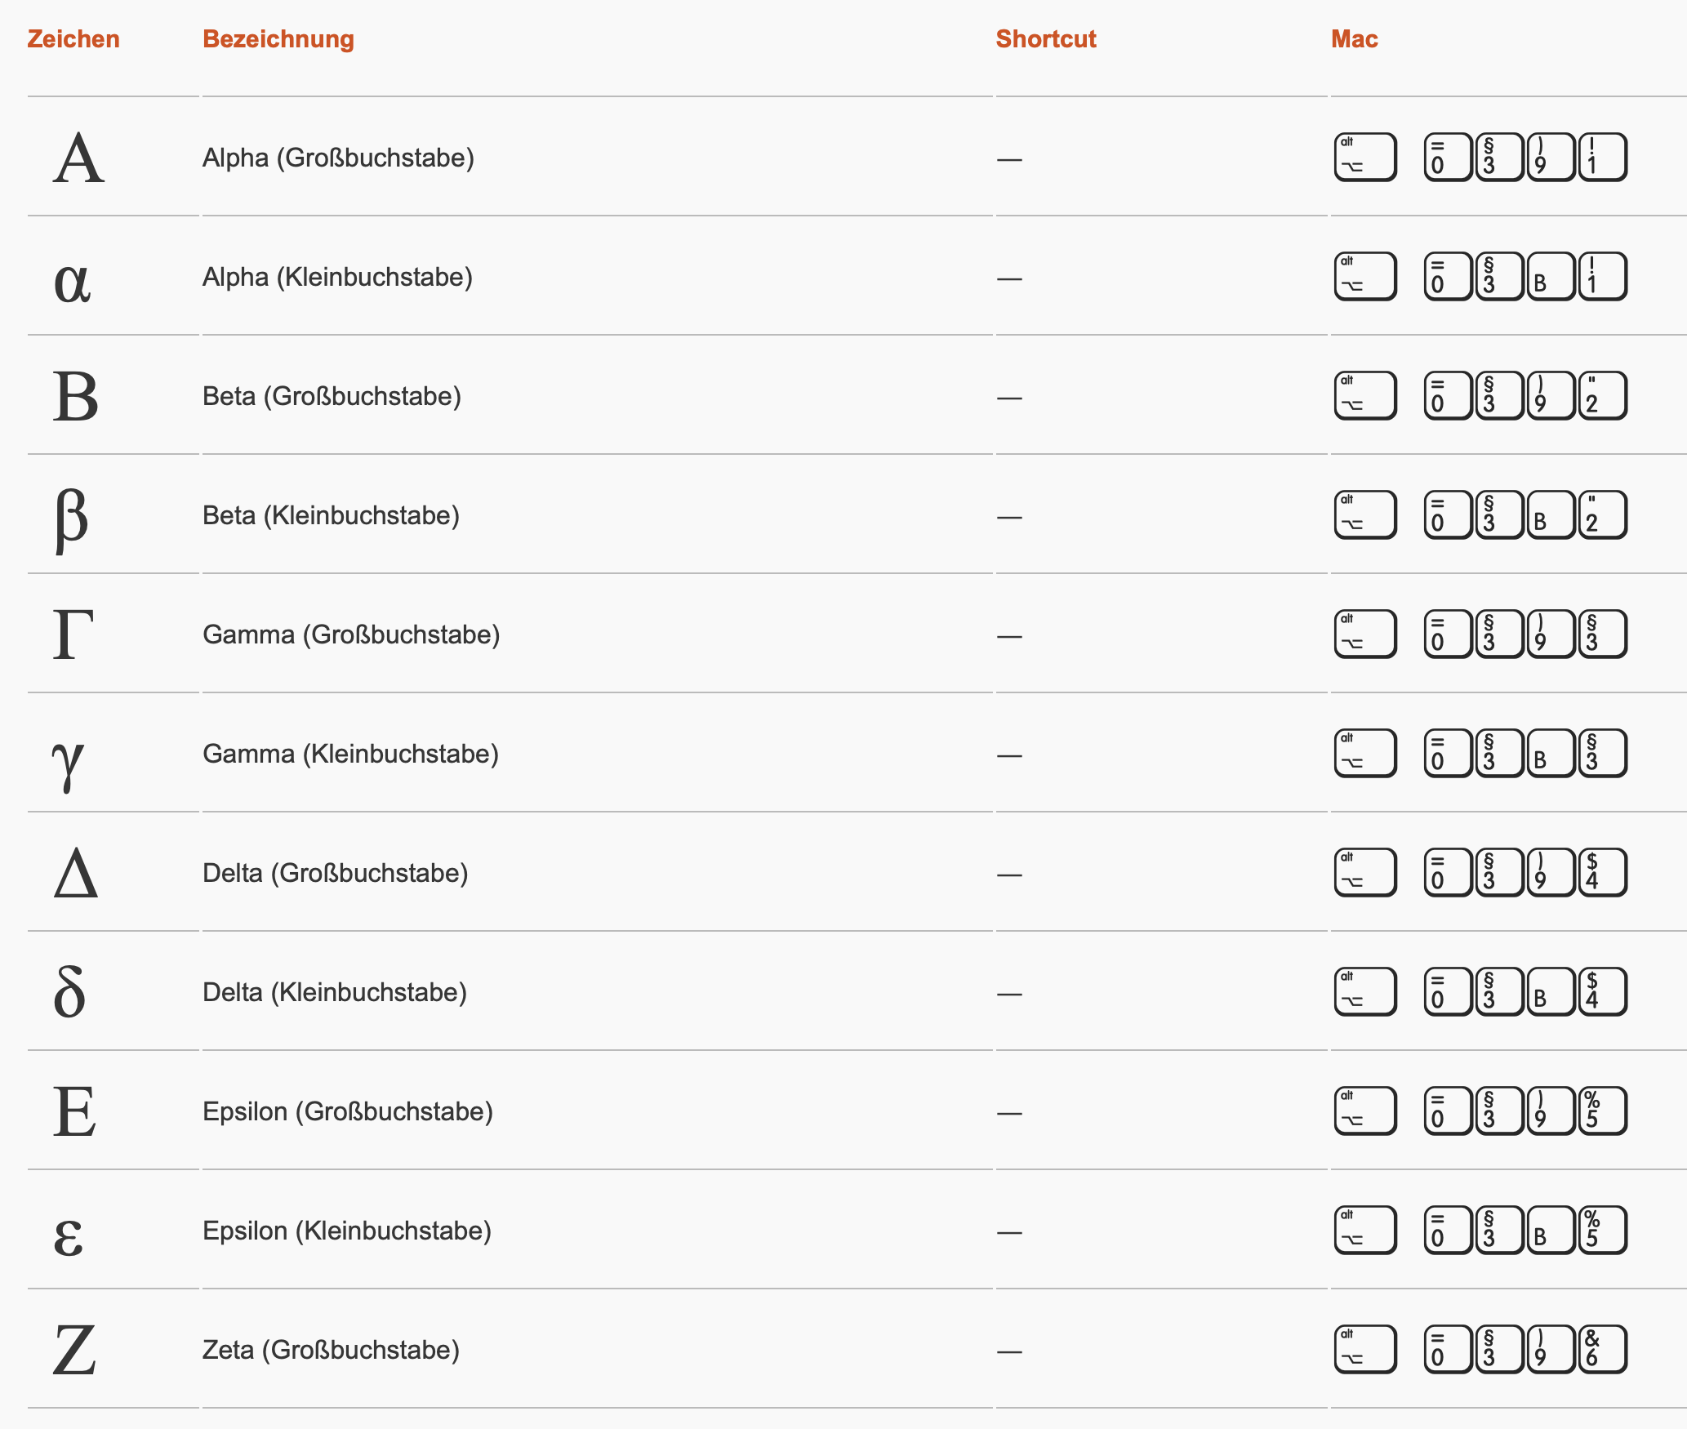Click the B key icon in the Alpha (Kleinbuchstabe) row
The height and width of the screenshot is (1429, 1687).
click(1550, 277)
